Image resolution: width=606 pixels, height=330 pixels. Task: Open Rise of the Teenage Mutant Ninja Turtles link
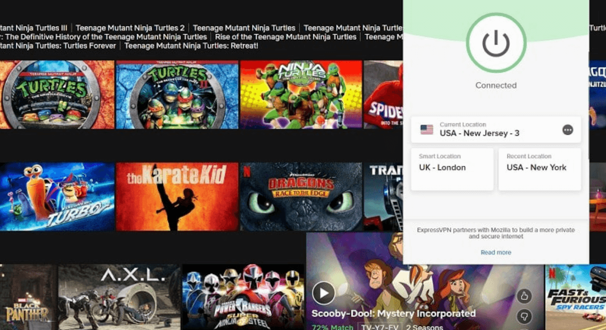coord(286,37)
